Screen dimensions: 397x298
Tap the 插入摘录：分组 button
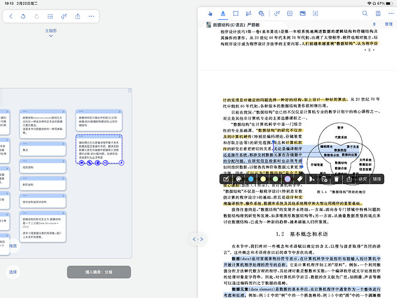click(99, 272)
